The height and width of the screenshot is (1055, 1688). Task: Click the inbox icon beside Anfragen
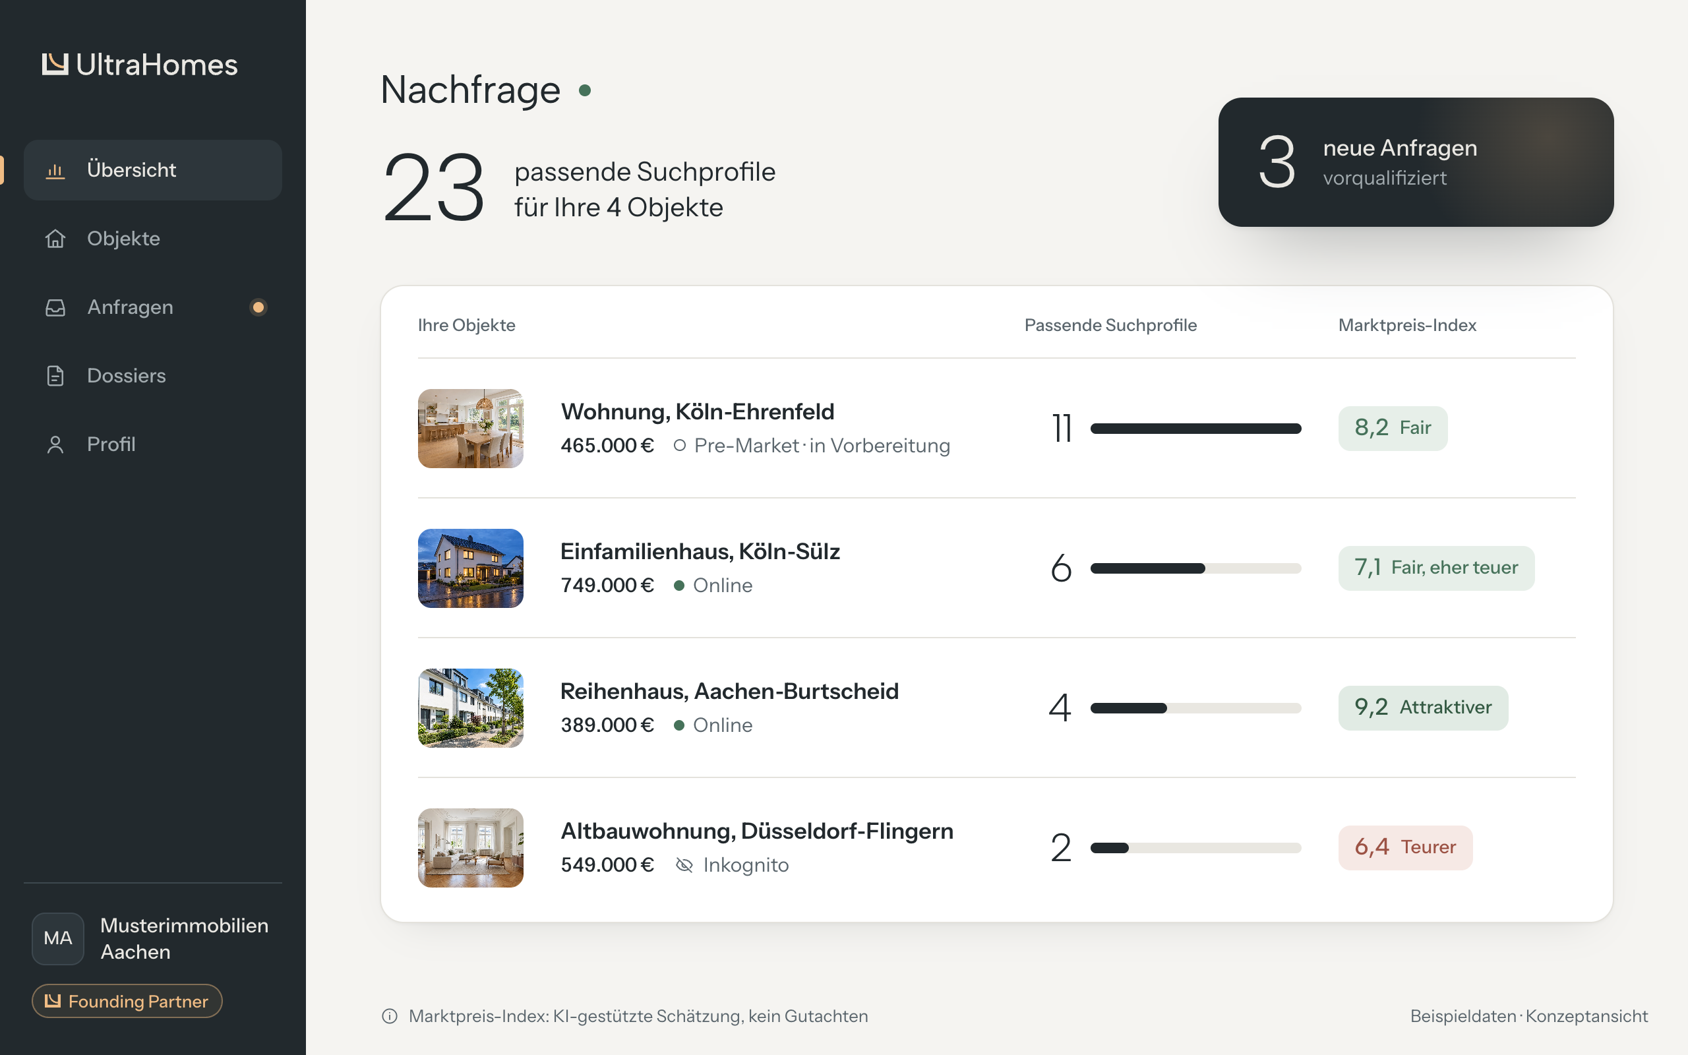tap(55, 308)
